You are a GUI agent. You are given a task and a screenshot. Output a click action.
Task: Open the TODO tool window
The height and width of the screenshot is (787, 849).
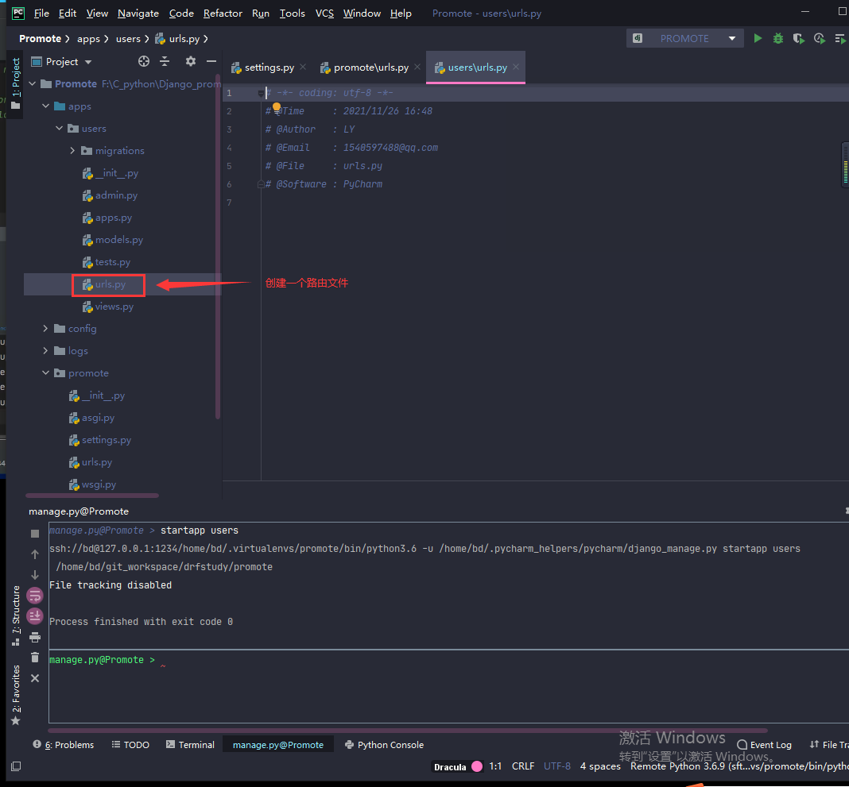click(130, 745)
